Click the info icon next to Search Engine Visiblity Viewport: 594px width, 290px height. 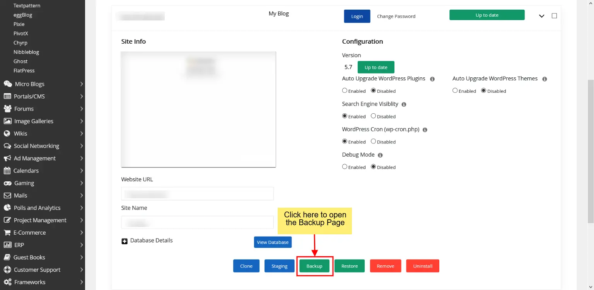click(404, 104)
